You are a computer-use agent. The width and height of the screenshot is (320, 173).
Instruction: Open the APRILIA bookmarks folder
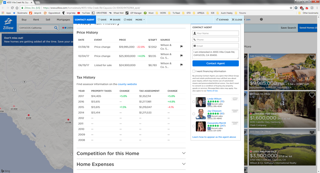pos(198,13)
